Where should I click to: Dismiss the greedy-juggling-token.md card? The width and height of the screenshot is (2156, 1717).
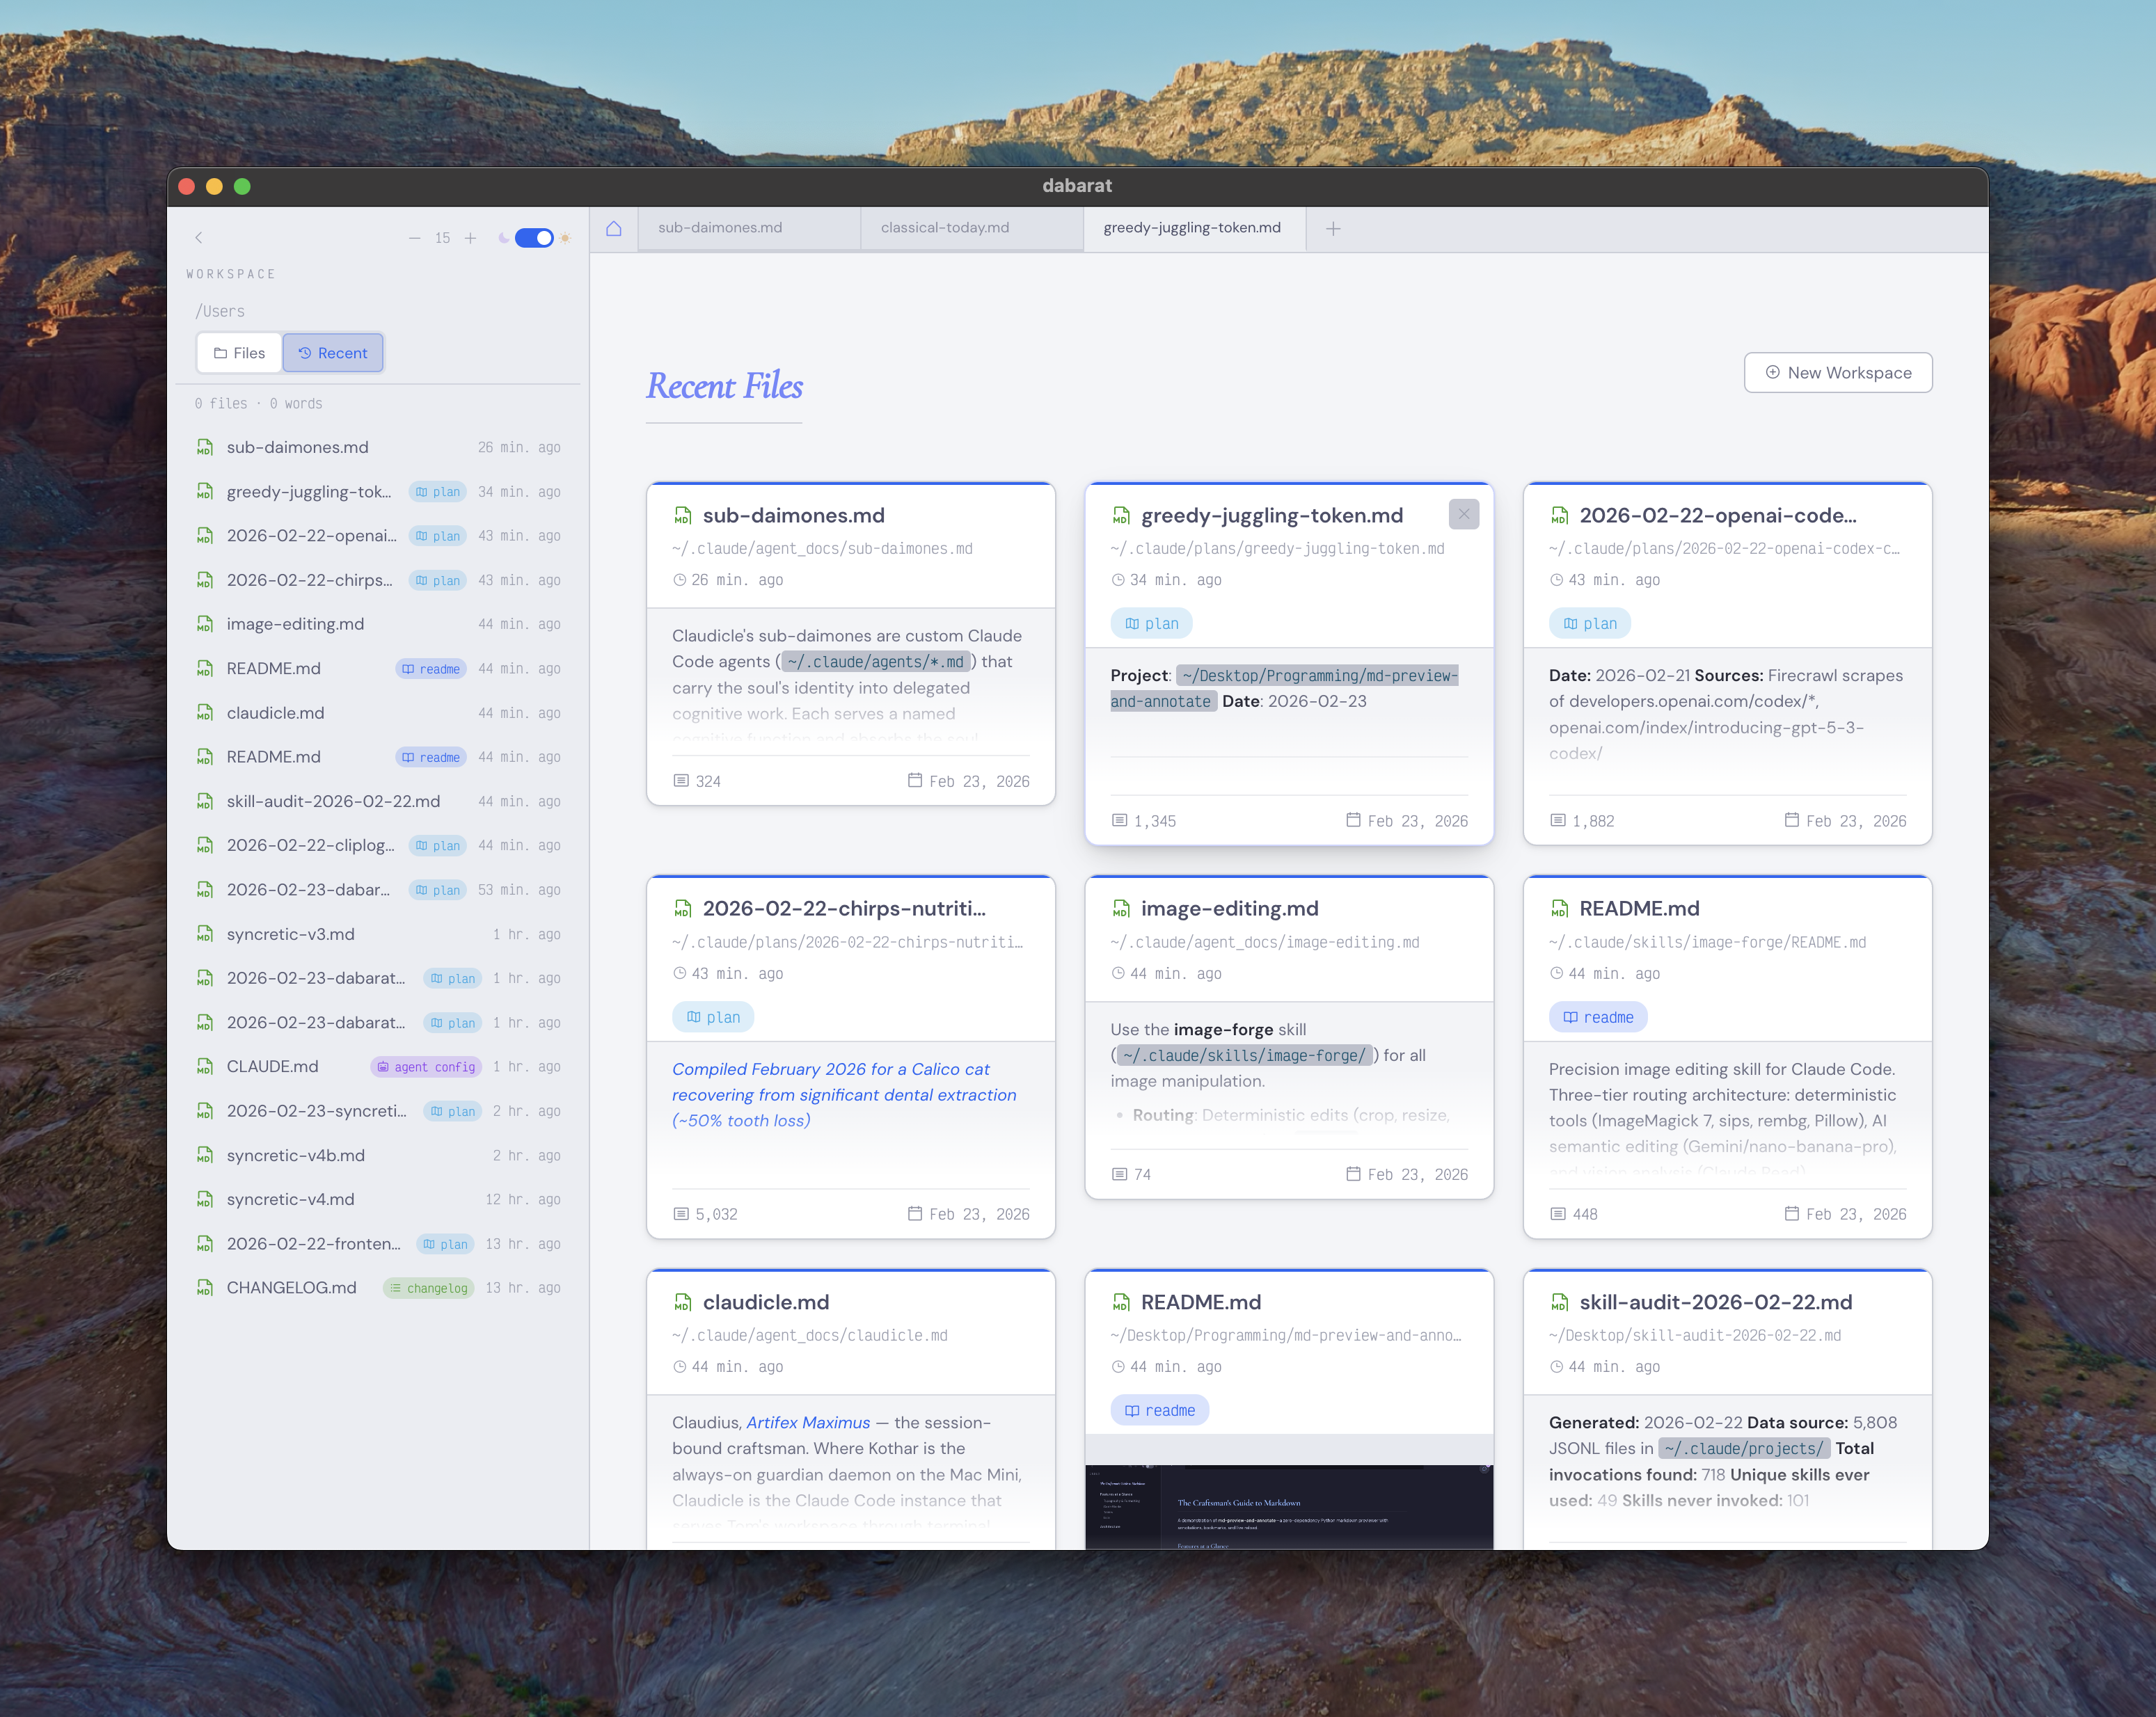click(1463, 513)
